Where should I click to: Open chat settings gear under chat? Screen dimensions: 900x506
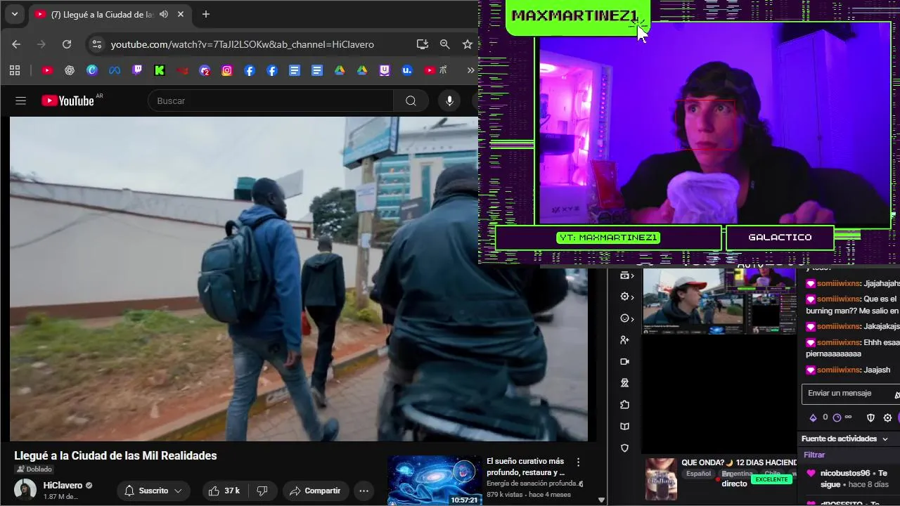point(887,417)
